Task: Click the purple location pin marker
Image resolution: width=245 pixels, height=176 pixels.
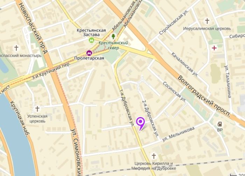Action: point(140,124)
